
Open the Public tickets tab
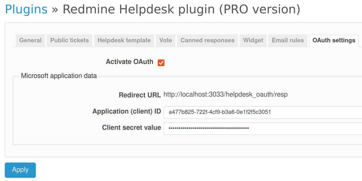69,40
